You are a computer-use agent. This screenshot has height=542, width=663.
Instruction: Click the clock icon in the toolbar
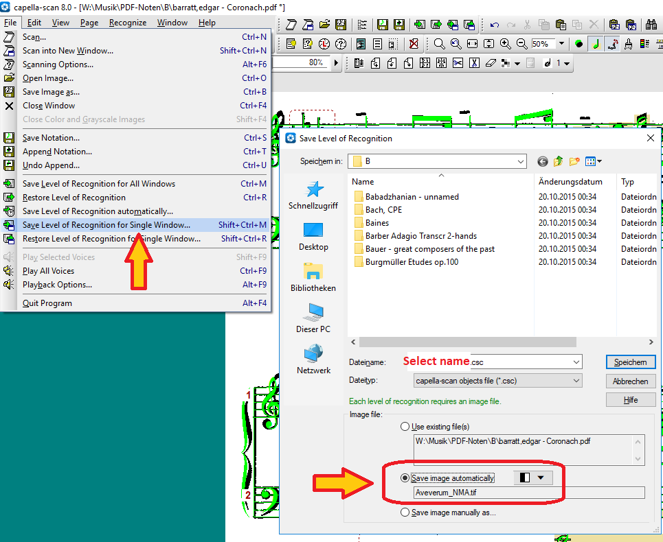[x=324, y=43]
